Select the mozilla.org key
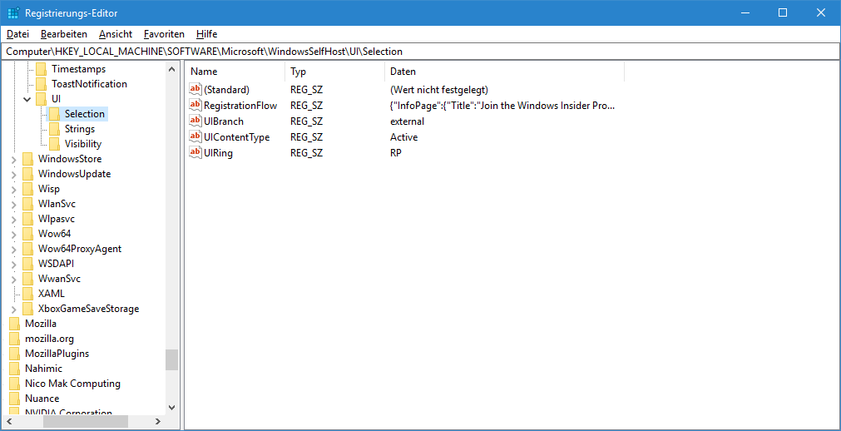 pos(49,339)
